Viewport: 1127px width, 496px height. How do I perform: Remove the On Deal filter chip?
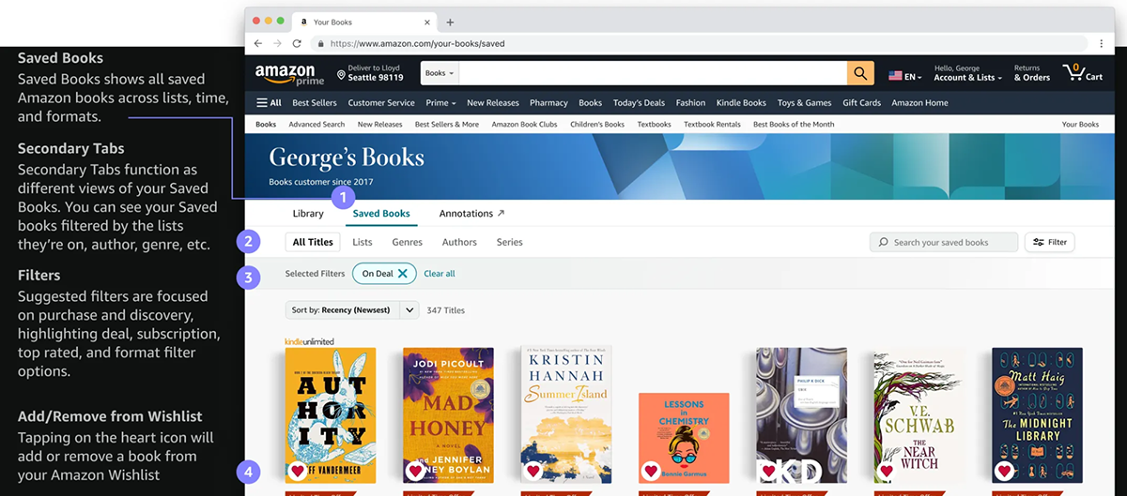(x=402, y=274)
